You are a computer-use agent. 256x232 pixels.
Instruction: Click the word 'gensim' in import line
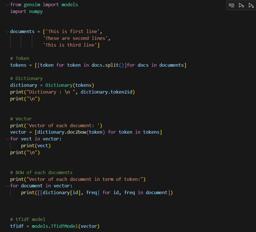pos(32,5)
